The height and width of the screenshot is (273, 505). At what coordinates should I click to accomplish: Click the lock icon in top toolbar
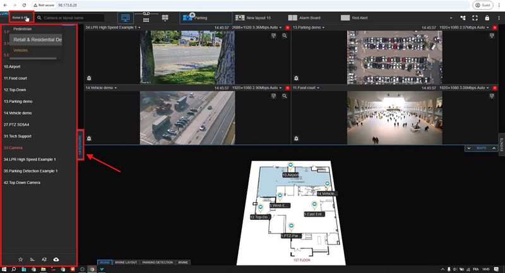point(487,18)
